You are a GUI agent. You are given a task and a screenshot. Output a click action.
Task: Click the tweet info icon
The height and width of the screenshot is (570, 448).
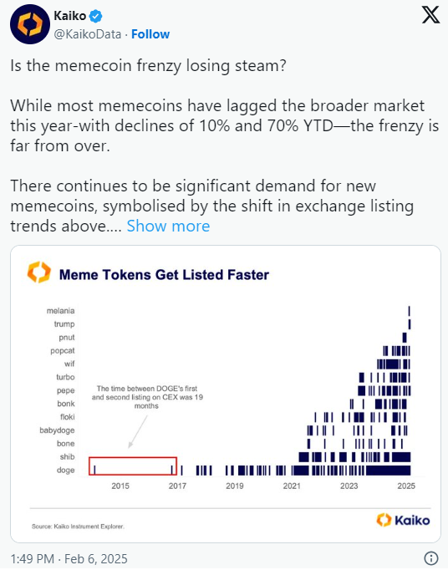431,558
